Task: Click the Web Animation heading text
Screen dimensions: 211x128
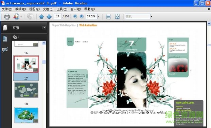Action: [88, 25]
